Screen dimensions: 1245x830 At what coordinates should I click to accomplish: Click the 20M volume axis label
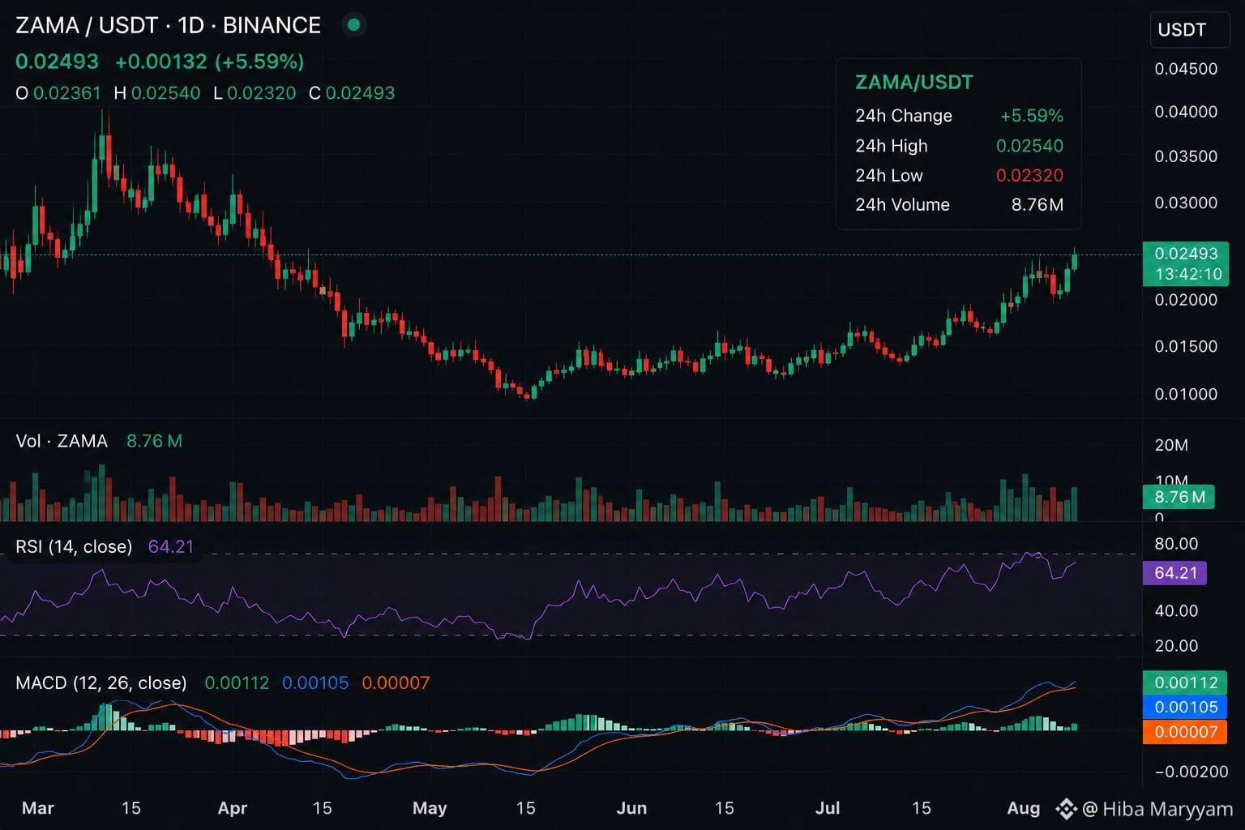tap(1171, 445)
